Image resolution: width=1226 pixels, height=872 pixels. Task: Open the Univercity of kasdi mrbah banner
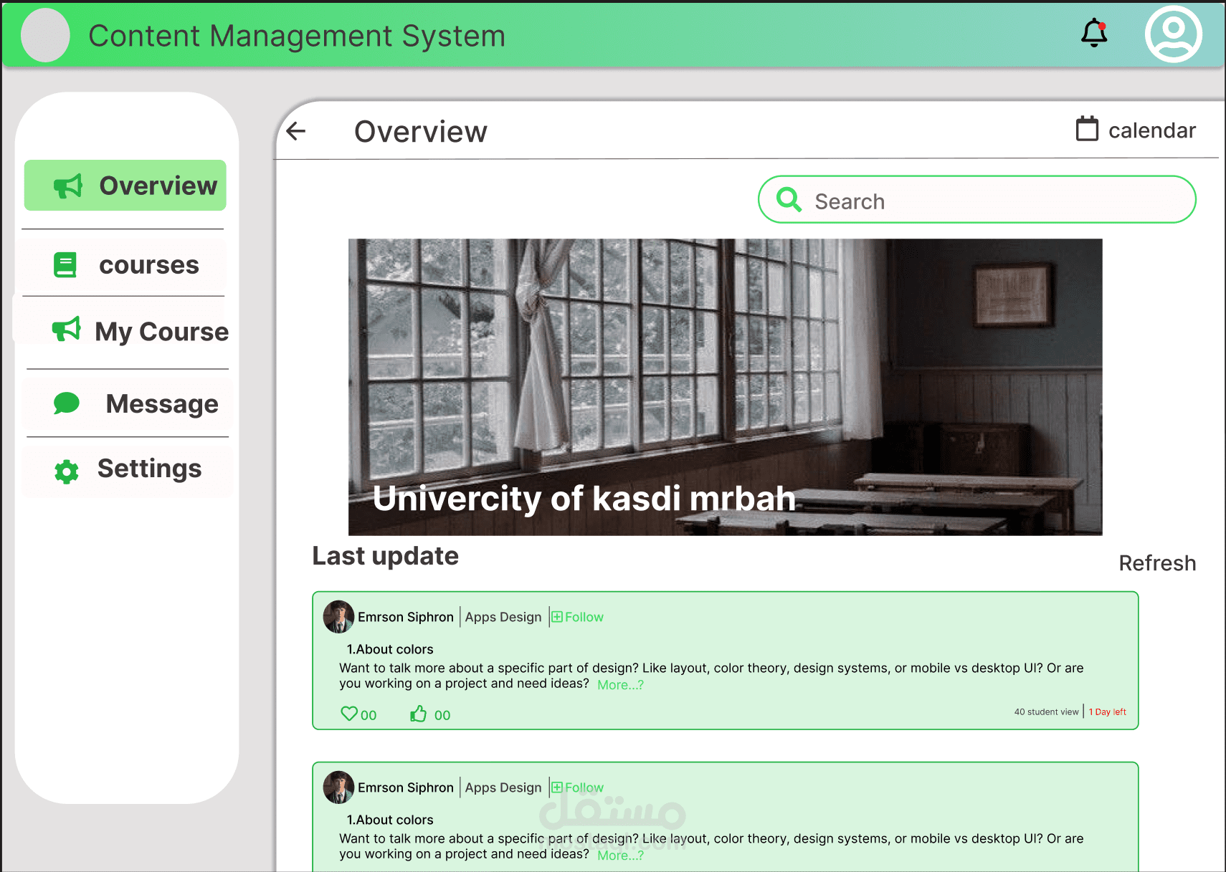tap(725, 387)
